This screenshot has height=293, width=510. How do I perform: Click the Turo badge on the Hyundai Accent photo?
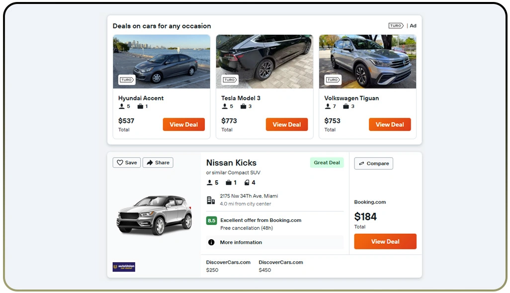coord(127,80)
